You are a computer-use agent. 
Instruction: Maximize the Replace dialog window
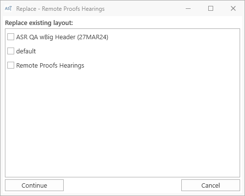click(x=211, y=8)
